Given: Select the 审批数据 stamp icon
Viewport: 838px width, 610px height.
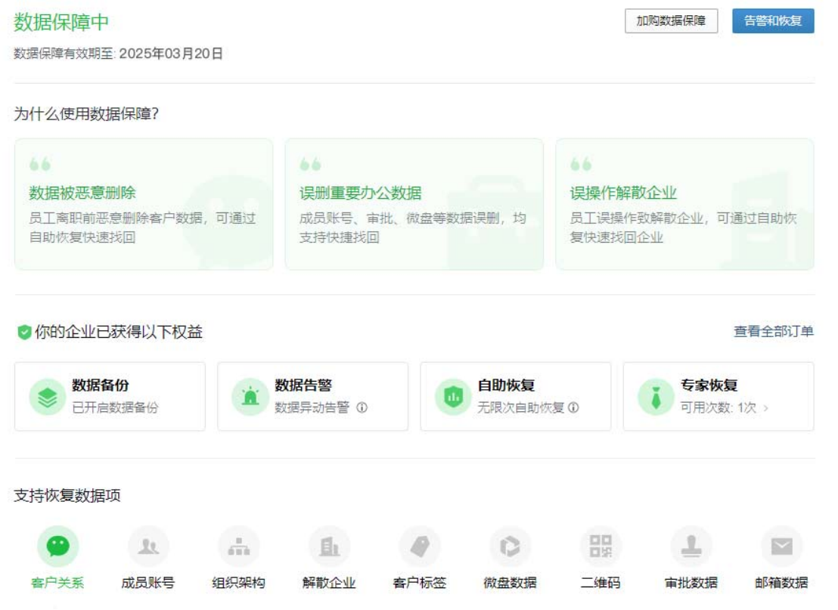Looking at the screenshot, I should click(x=691, y=547).
